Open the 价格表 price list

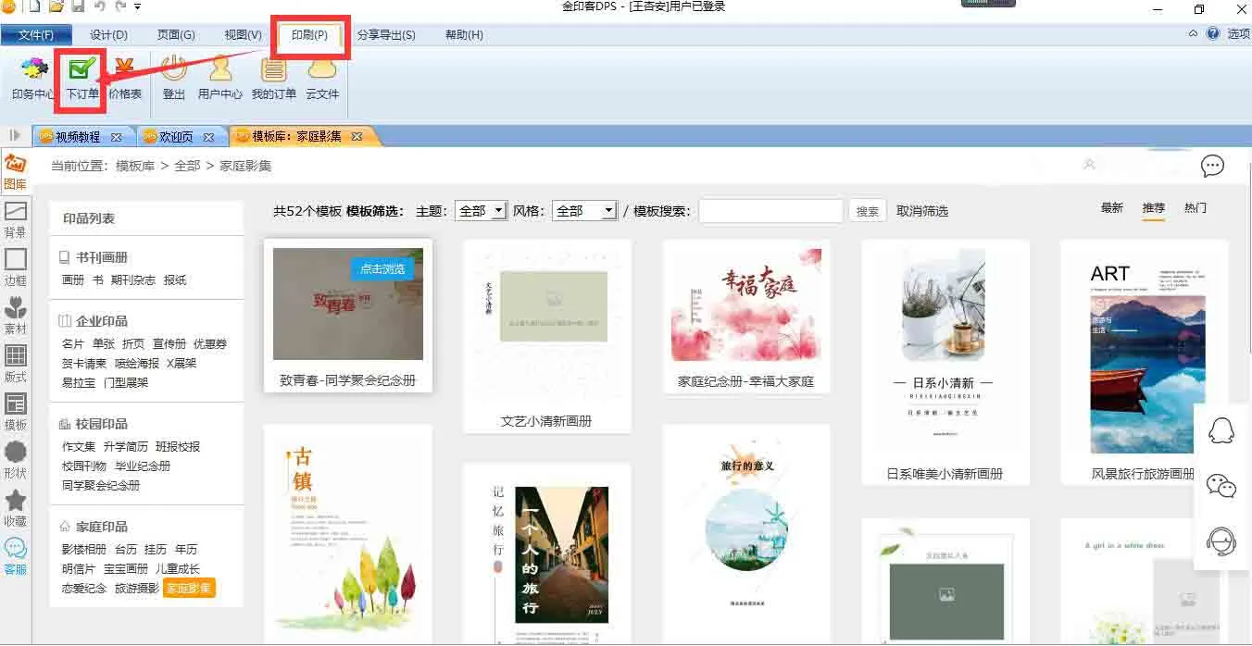pyautogui.click(x=125, y=77)
